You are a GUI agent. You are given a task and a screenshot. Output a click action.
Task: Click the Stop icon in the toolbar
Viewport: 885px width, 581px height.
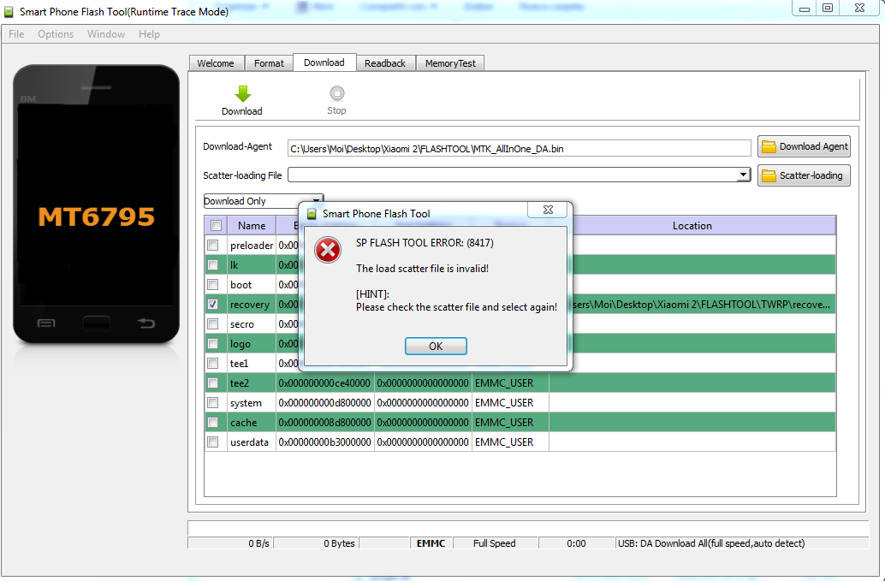pos(337,93)
